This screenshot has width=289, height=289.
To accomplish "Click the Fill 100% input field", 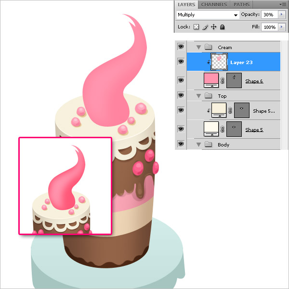I will [269, 27].
